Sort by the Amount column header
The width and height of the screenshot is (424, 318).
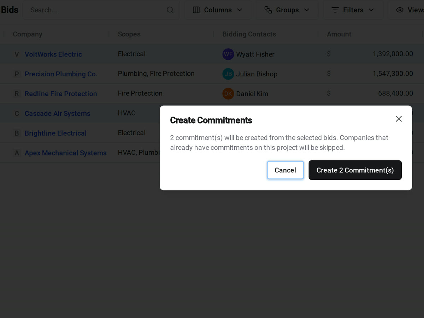[339, 34]
